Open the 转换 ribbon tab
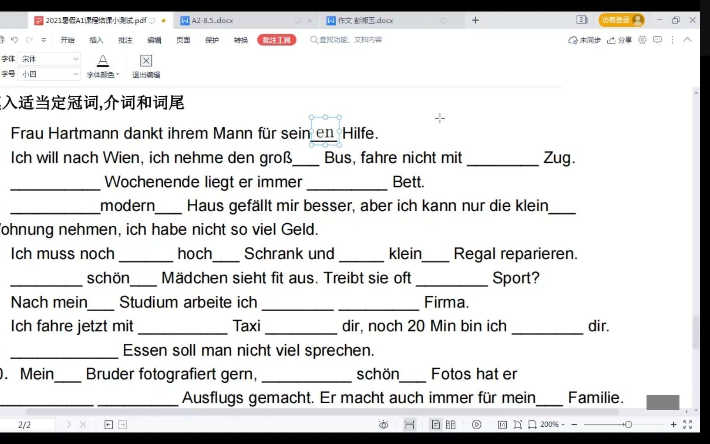710x444 pixels. [241, 40]
